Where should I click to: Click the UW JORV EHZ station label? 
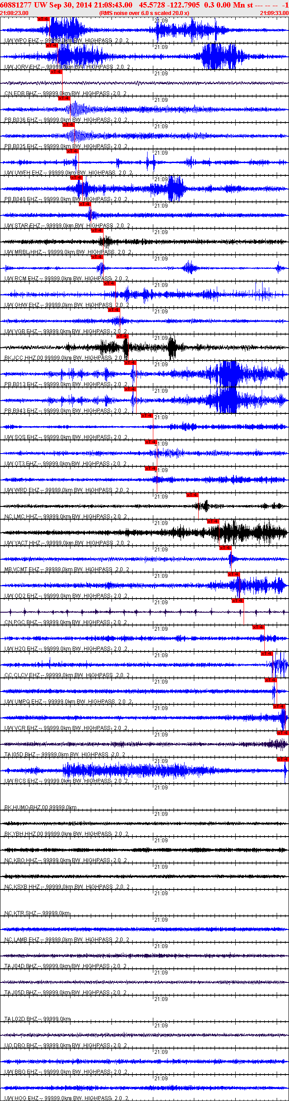click(67, 67)
